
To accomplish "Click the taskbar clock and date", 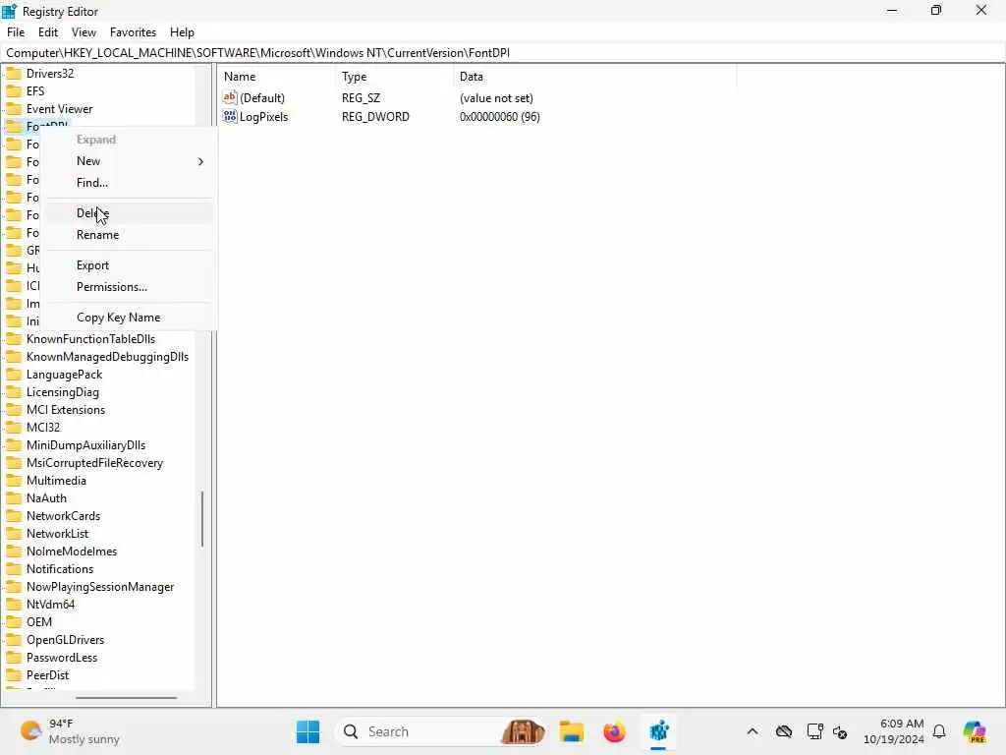I will (x=893, y=731).
